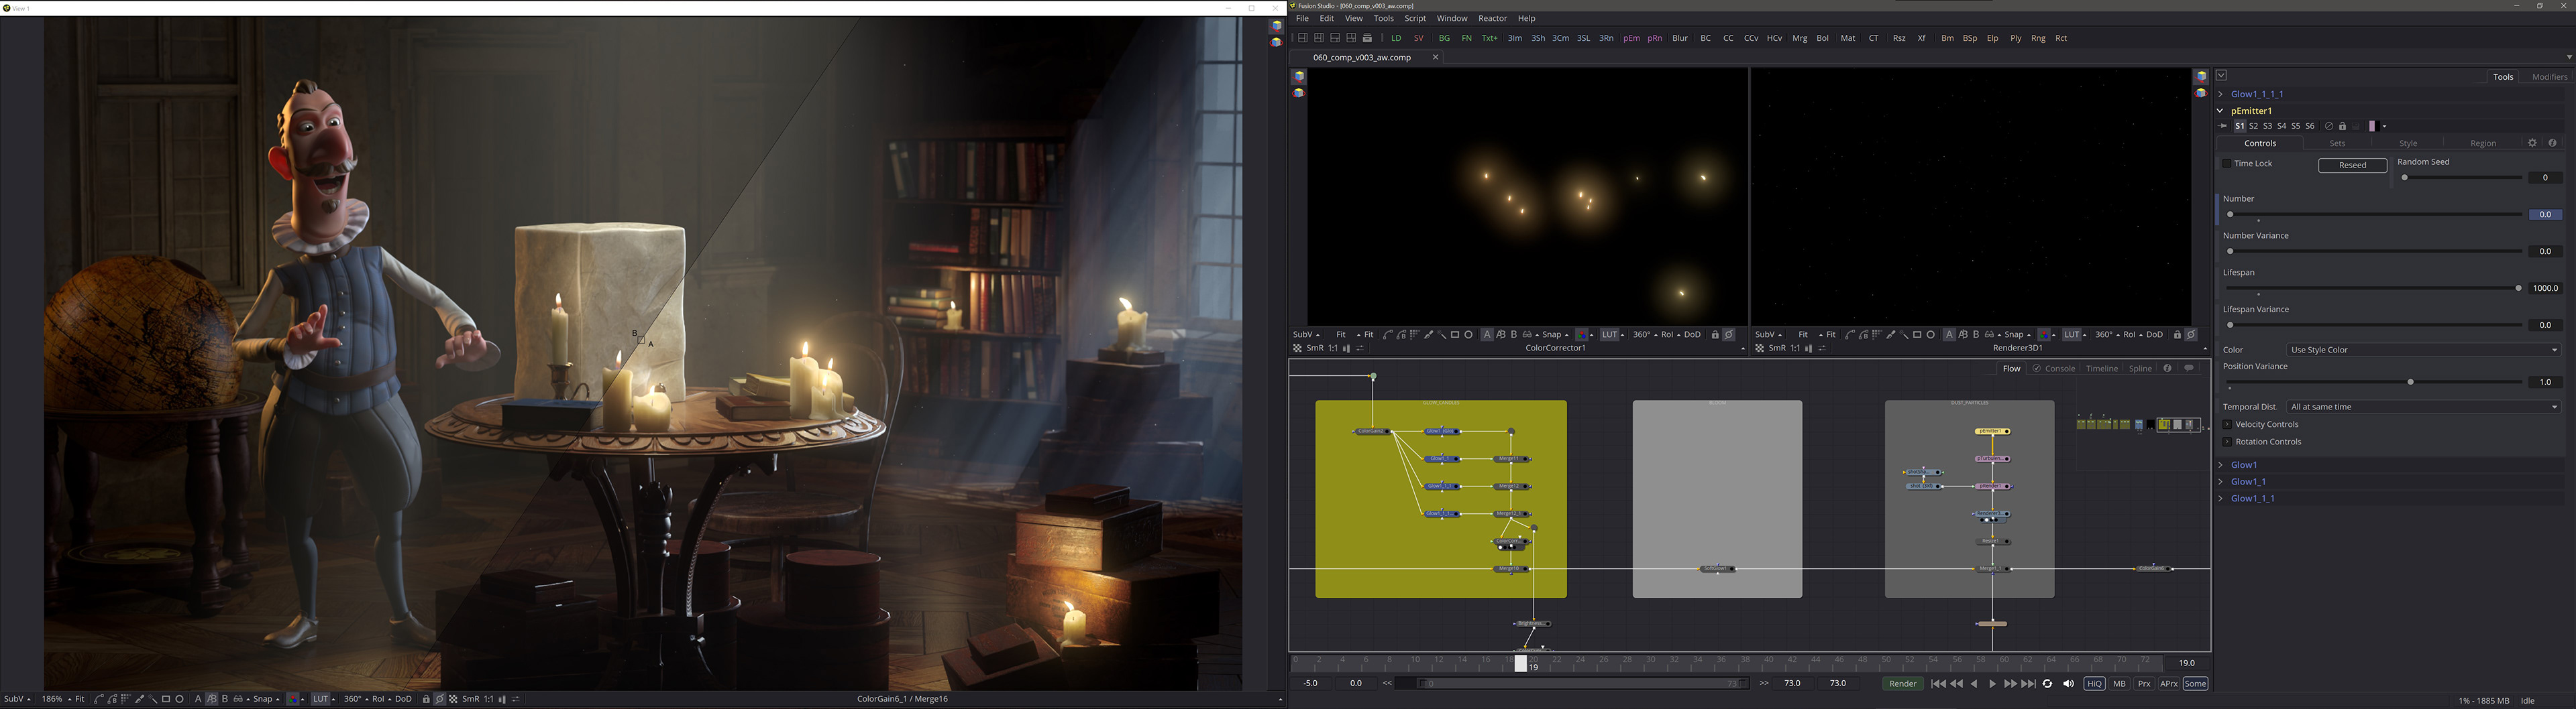Add a Background node via BG
This screenshot has width=2576, height=709.
[x=1444, y=38]
